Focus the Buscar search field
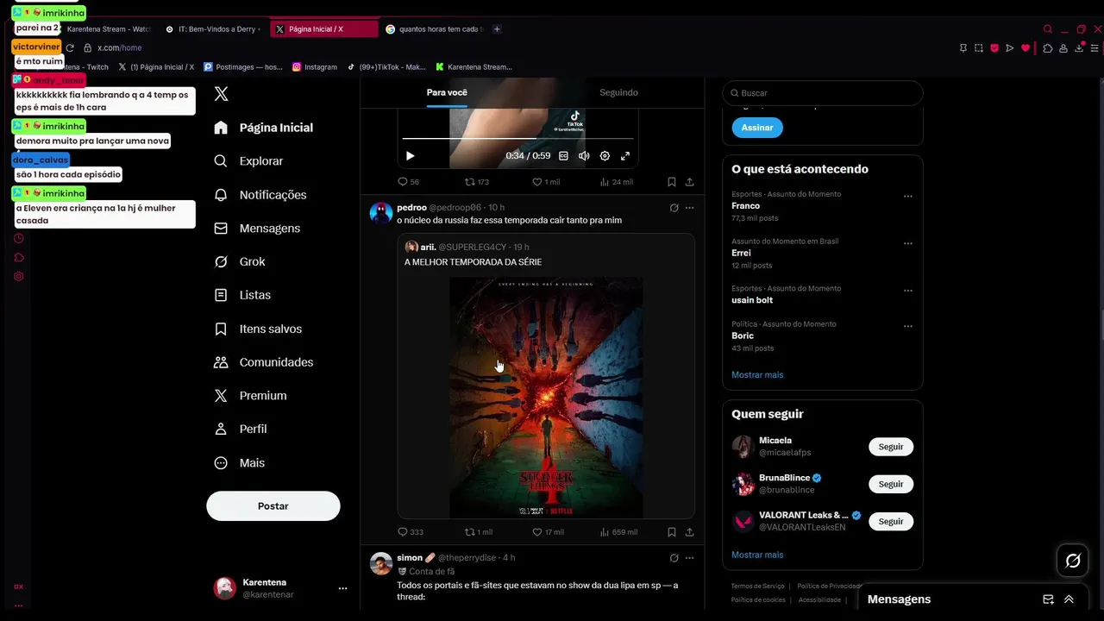This screenshot has width=1104, height=621. [x=823, y=93]
